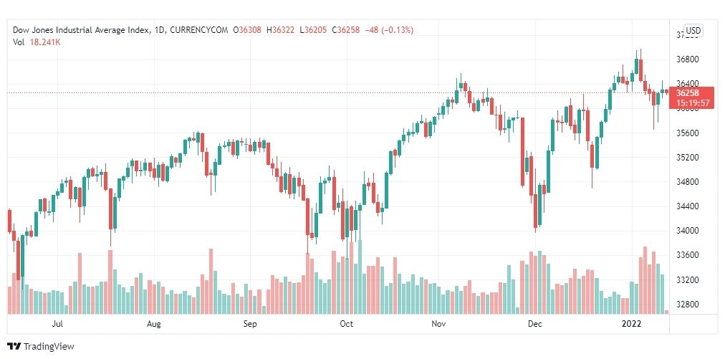Click the TradingView logo icon
725x359 pixels.
[14, 346]
